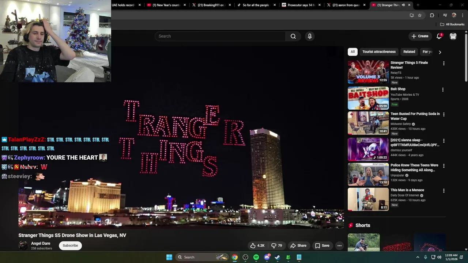
Task: Open Spotify from the taskbar
Action: point(256,257)
